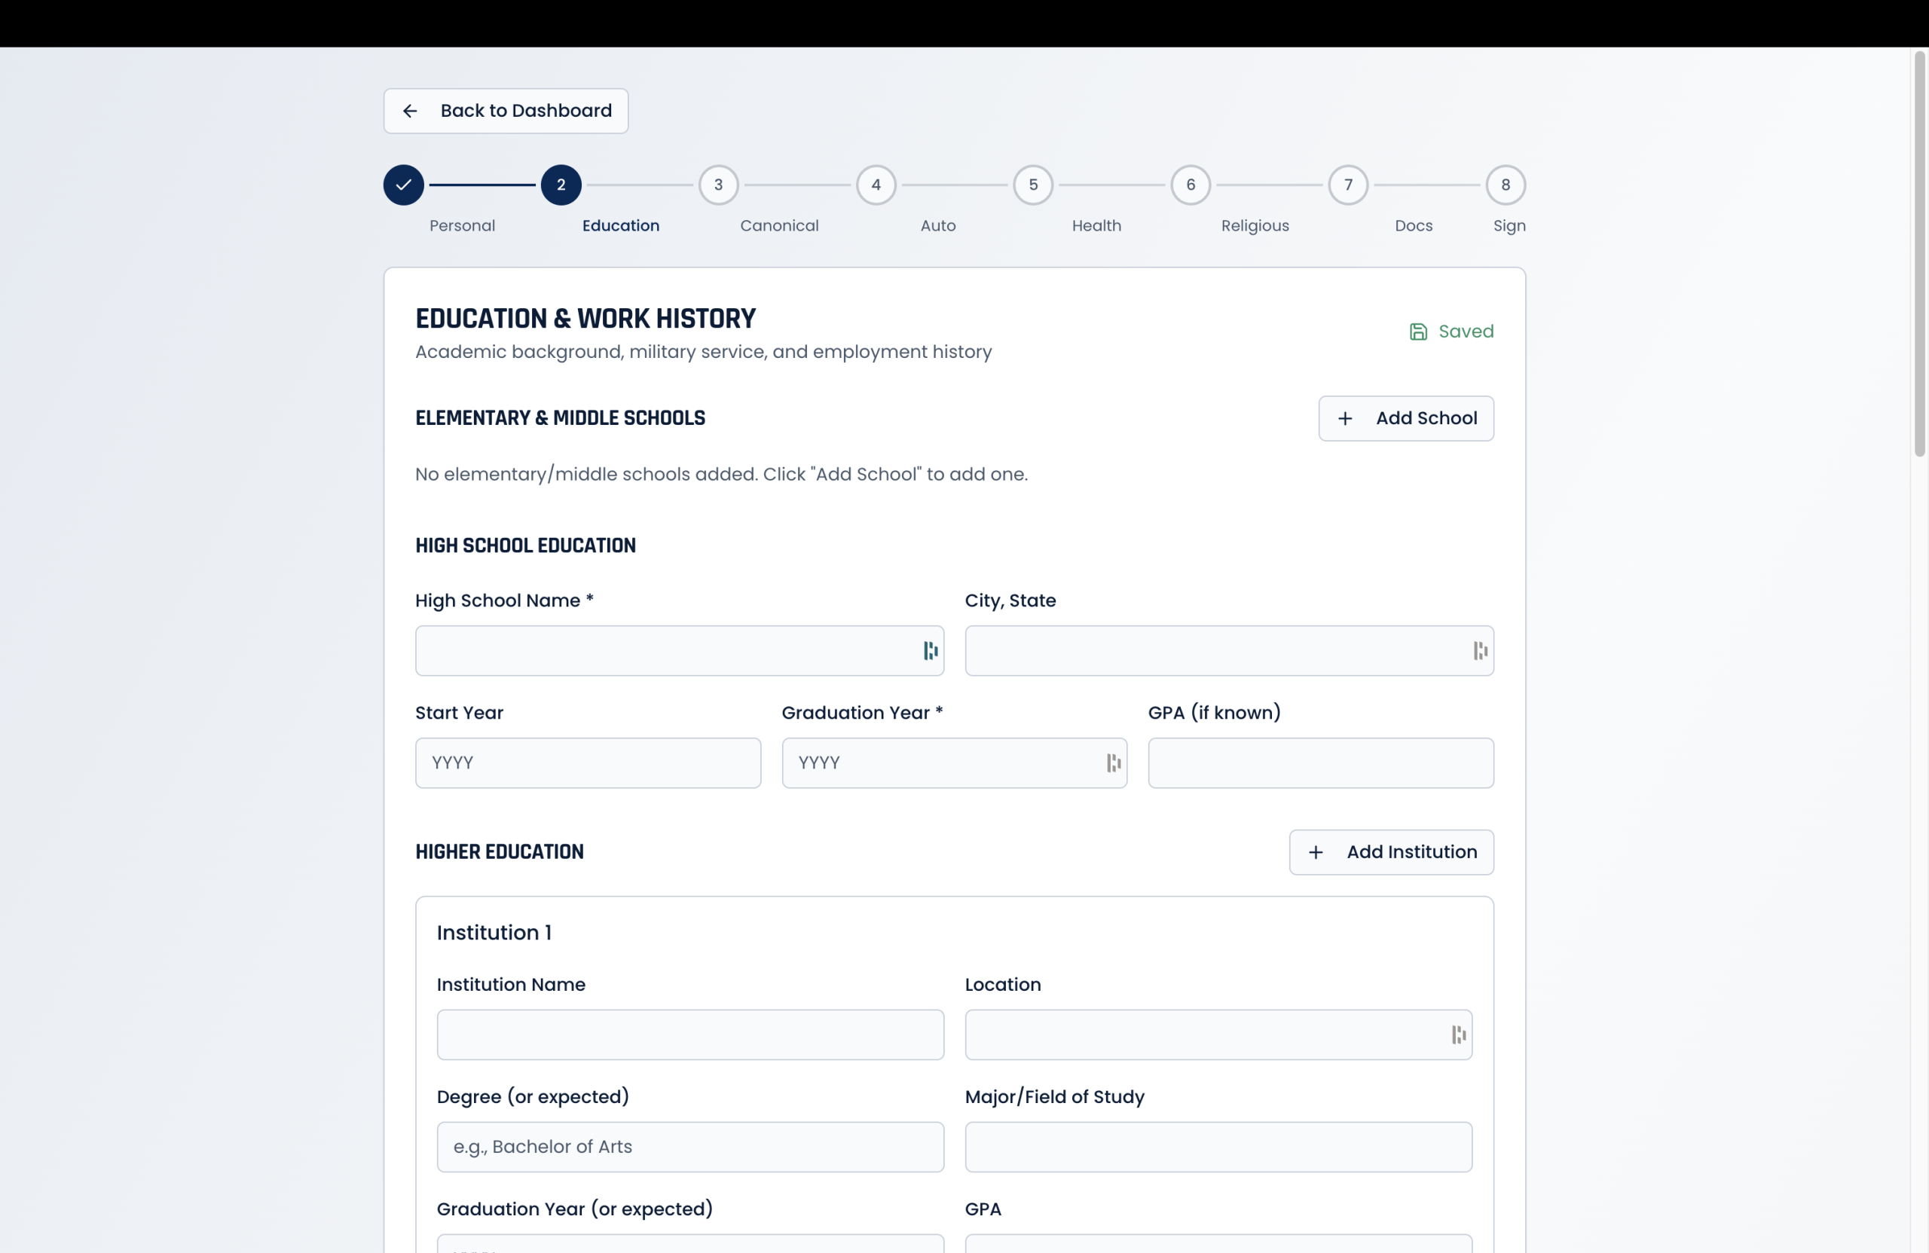Select step 6 Religious
This screenshot has width=1929, height=1253.
point(1190,185)
